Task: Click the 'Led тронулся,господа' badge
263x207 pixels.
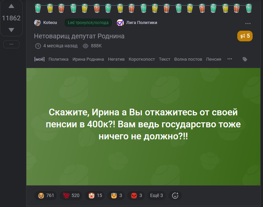Action: [88, 22]
